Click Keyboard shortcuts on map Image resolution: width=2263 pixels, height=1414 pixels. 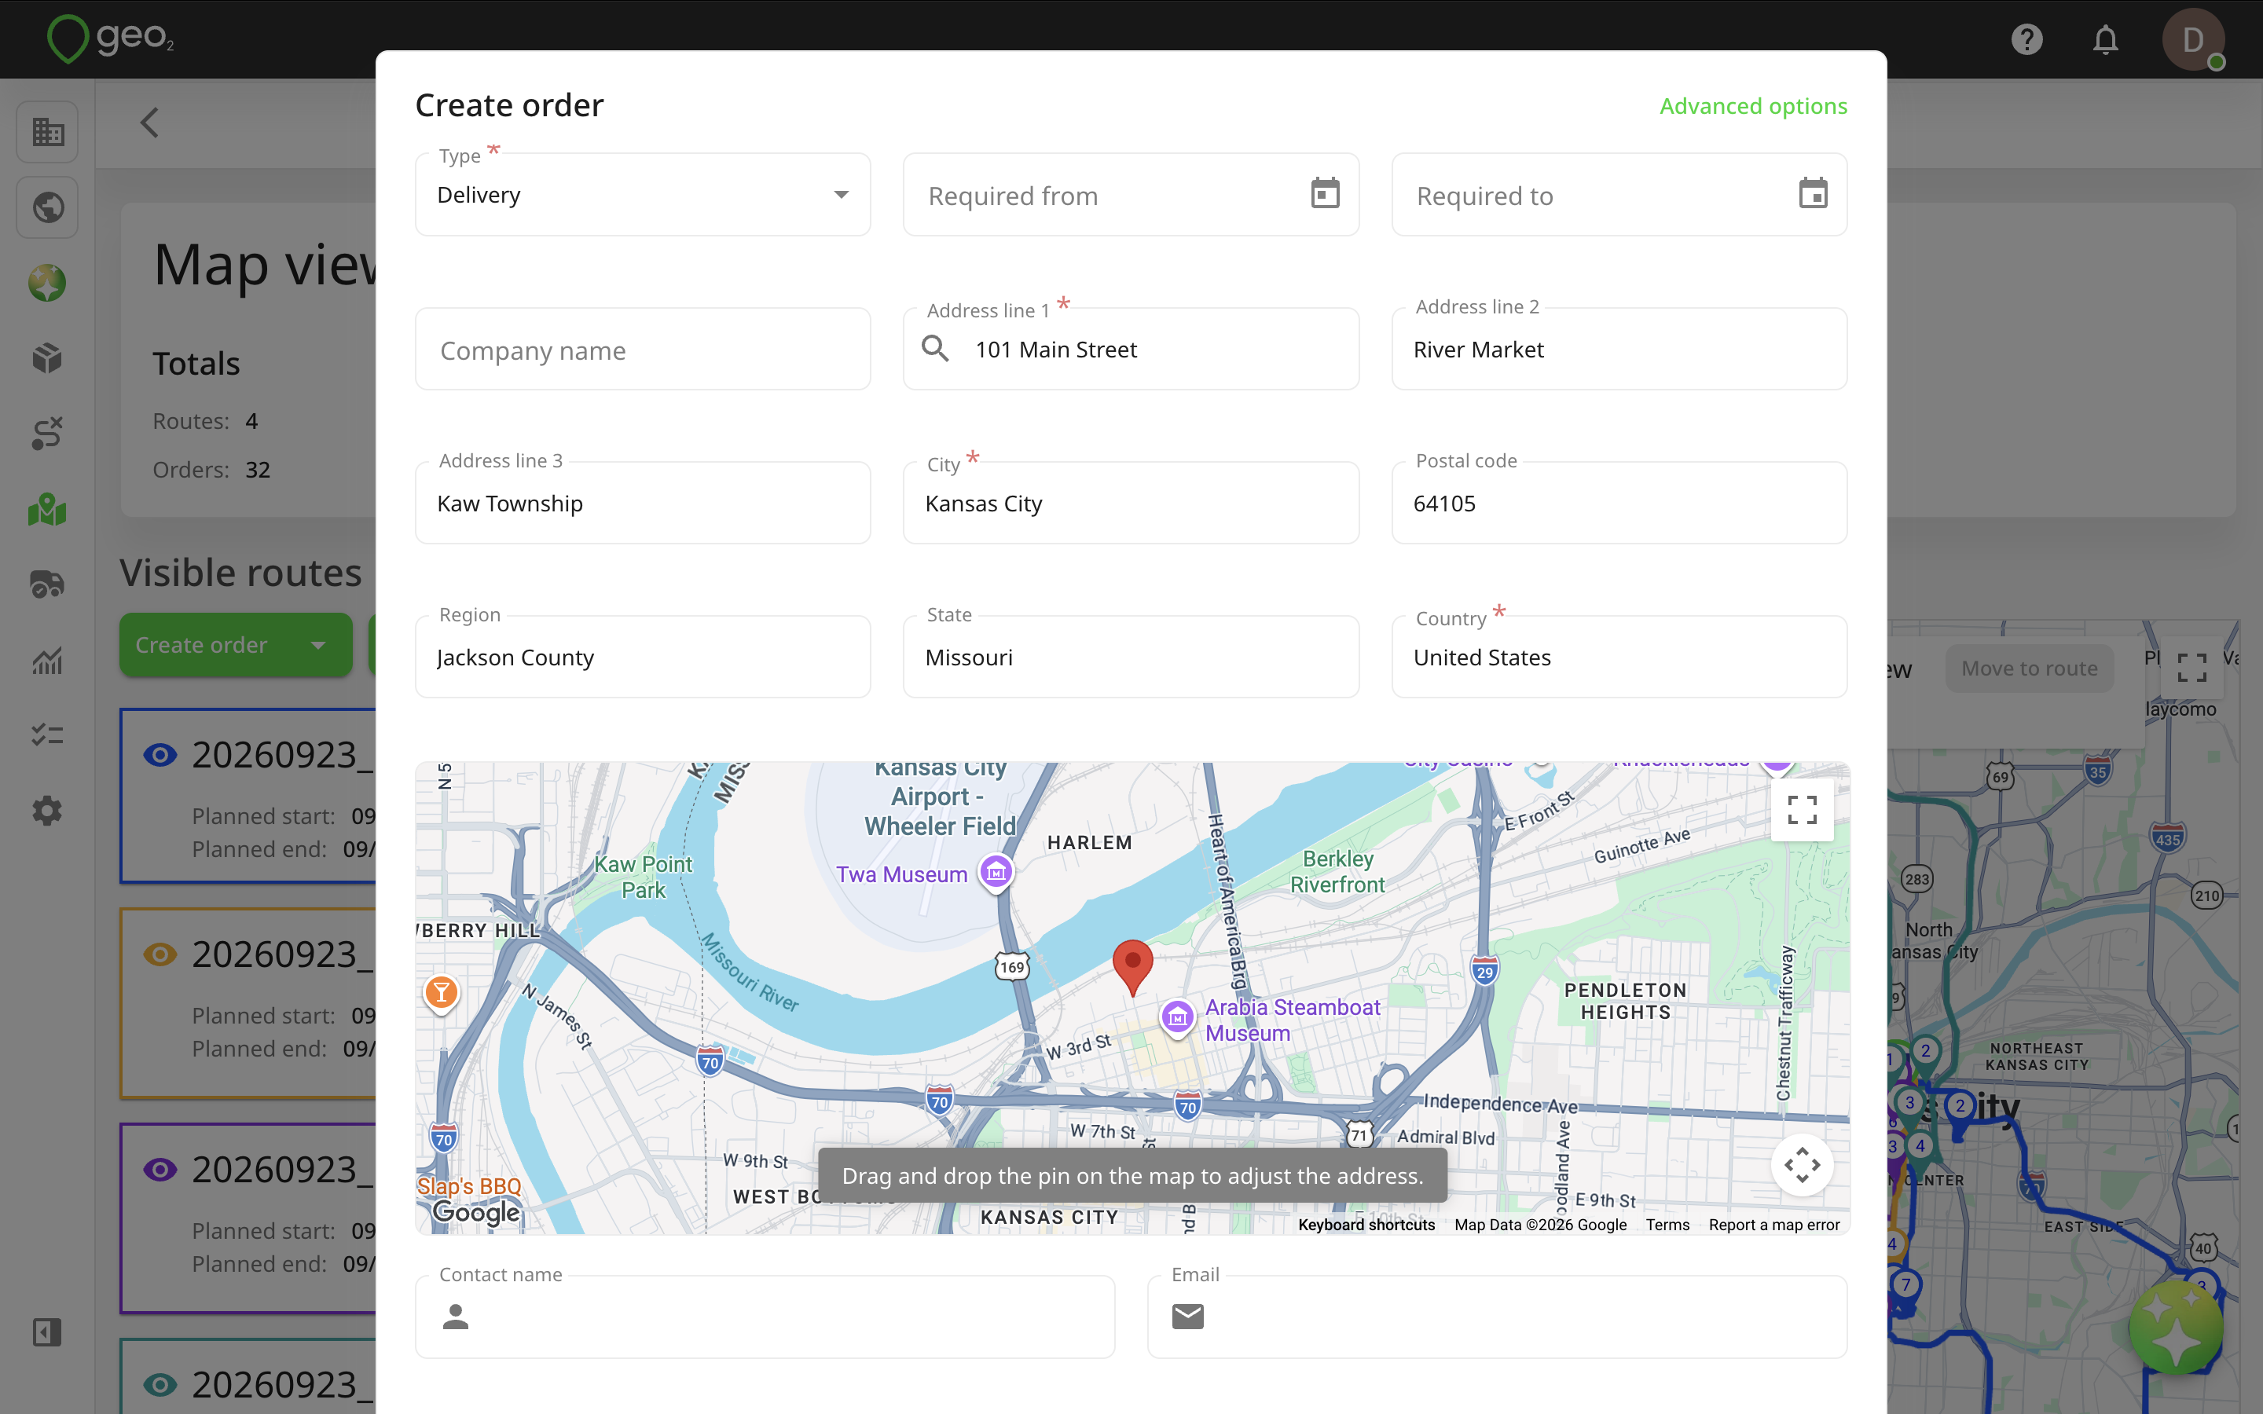click(1366, 1224)
